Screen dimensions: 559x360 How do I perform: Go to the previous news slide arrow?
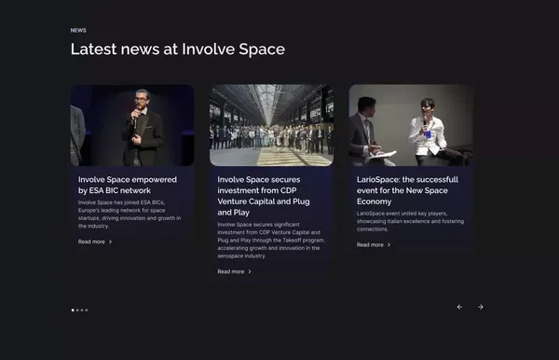[459, 307]
